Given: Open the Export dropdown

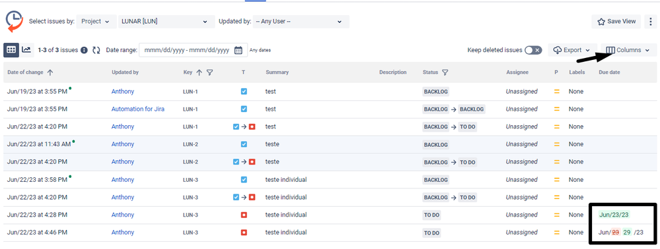Looking at the screenshot, I should coord(573,50).
